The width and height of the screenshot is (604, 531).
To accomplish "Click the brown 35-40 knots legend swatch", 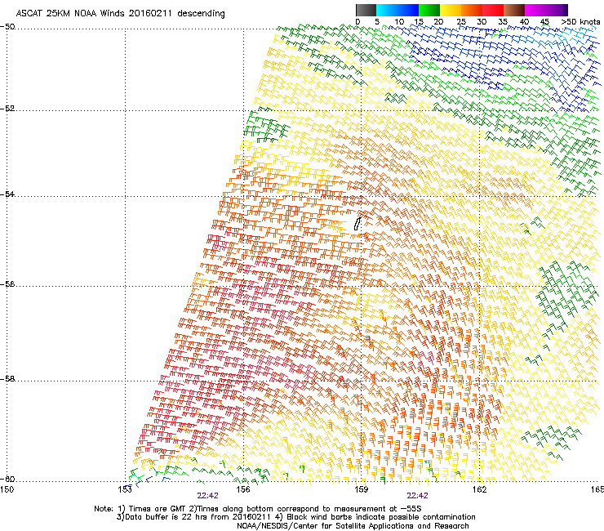I will [514, 10].
